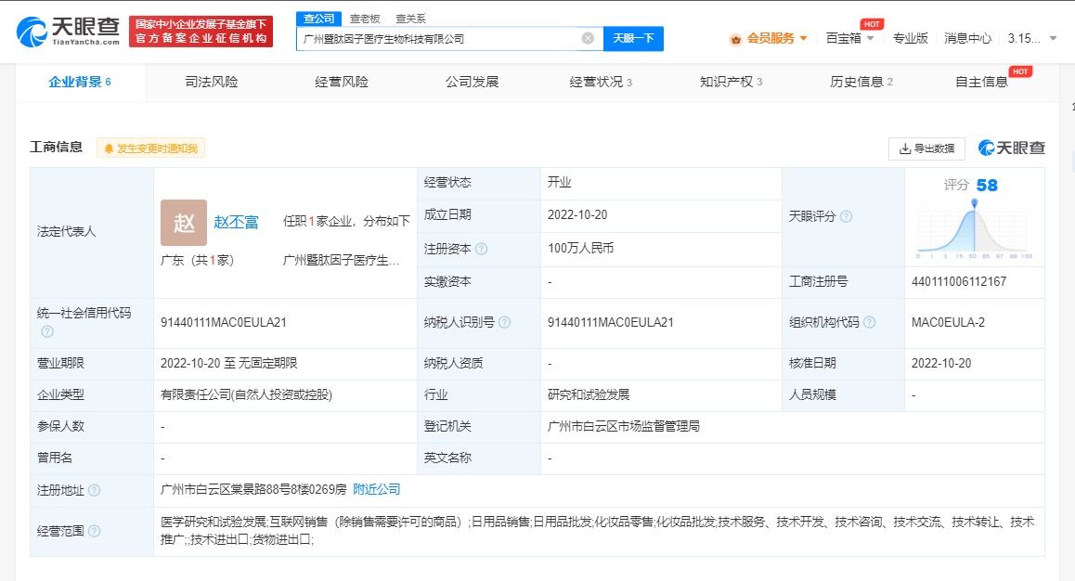Click help icon beside 注册地址
1075x581 pixels.
click(94, 490)
